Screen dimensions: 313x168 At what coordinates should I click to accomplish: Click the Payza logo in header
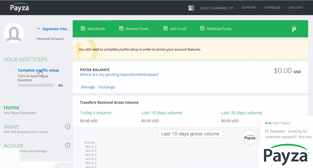pos(20,7)
